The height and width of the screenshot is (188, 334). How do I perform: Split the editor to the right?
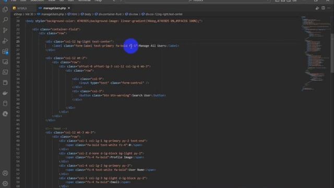(323, 8)
